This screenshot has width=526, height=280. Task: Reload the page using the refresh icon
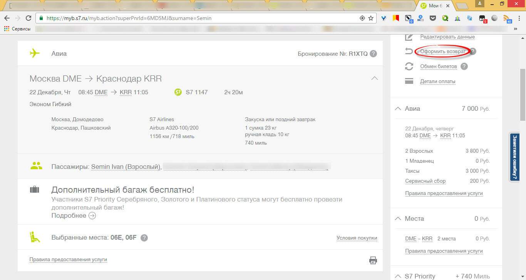click(28, 18)
